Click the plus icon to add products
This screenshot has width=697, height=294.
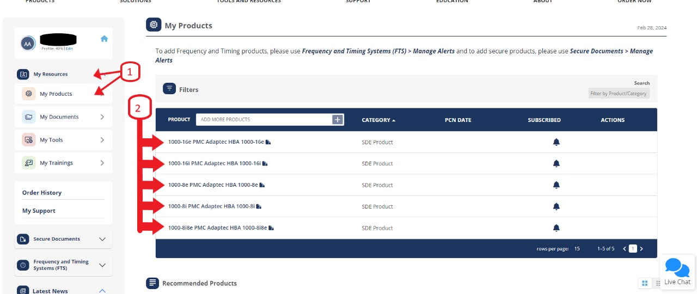[x=338, y=119]
